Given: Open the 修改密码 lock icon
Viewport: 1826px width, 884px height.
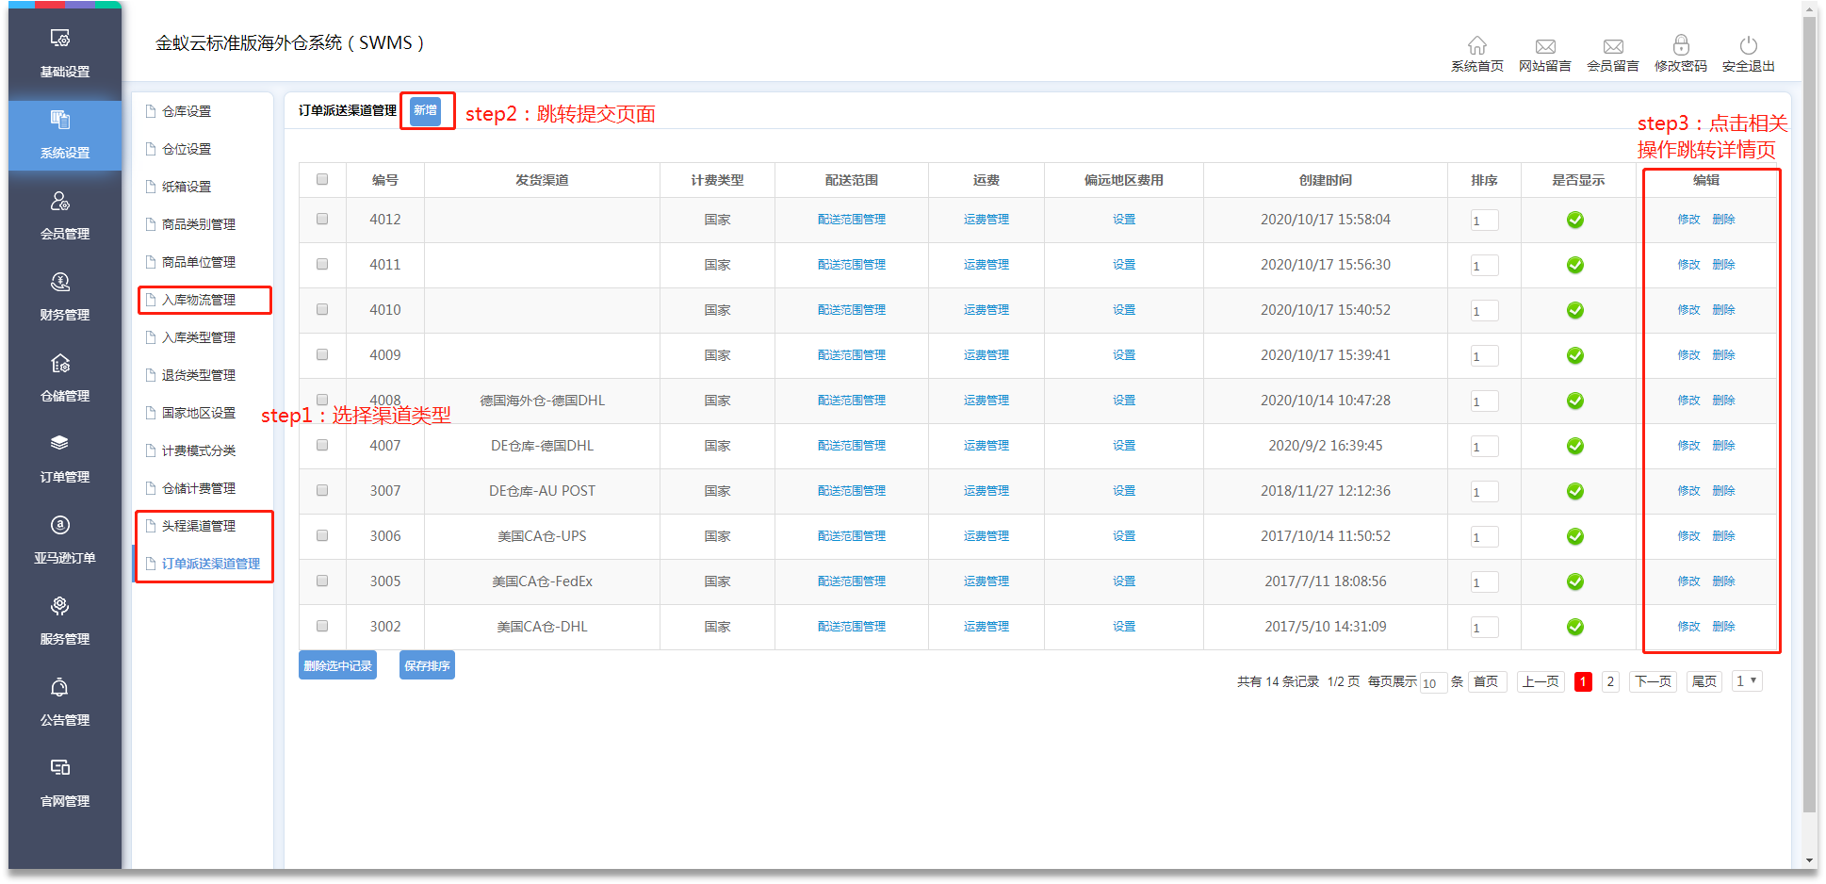Looking at the screenshot, I should (1680, 45).
